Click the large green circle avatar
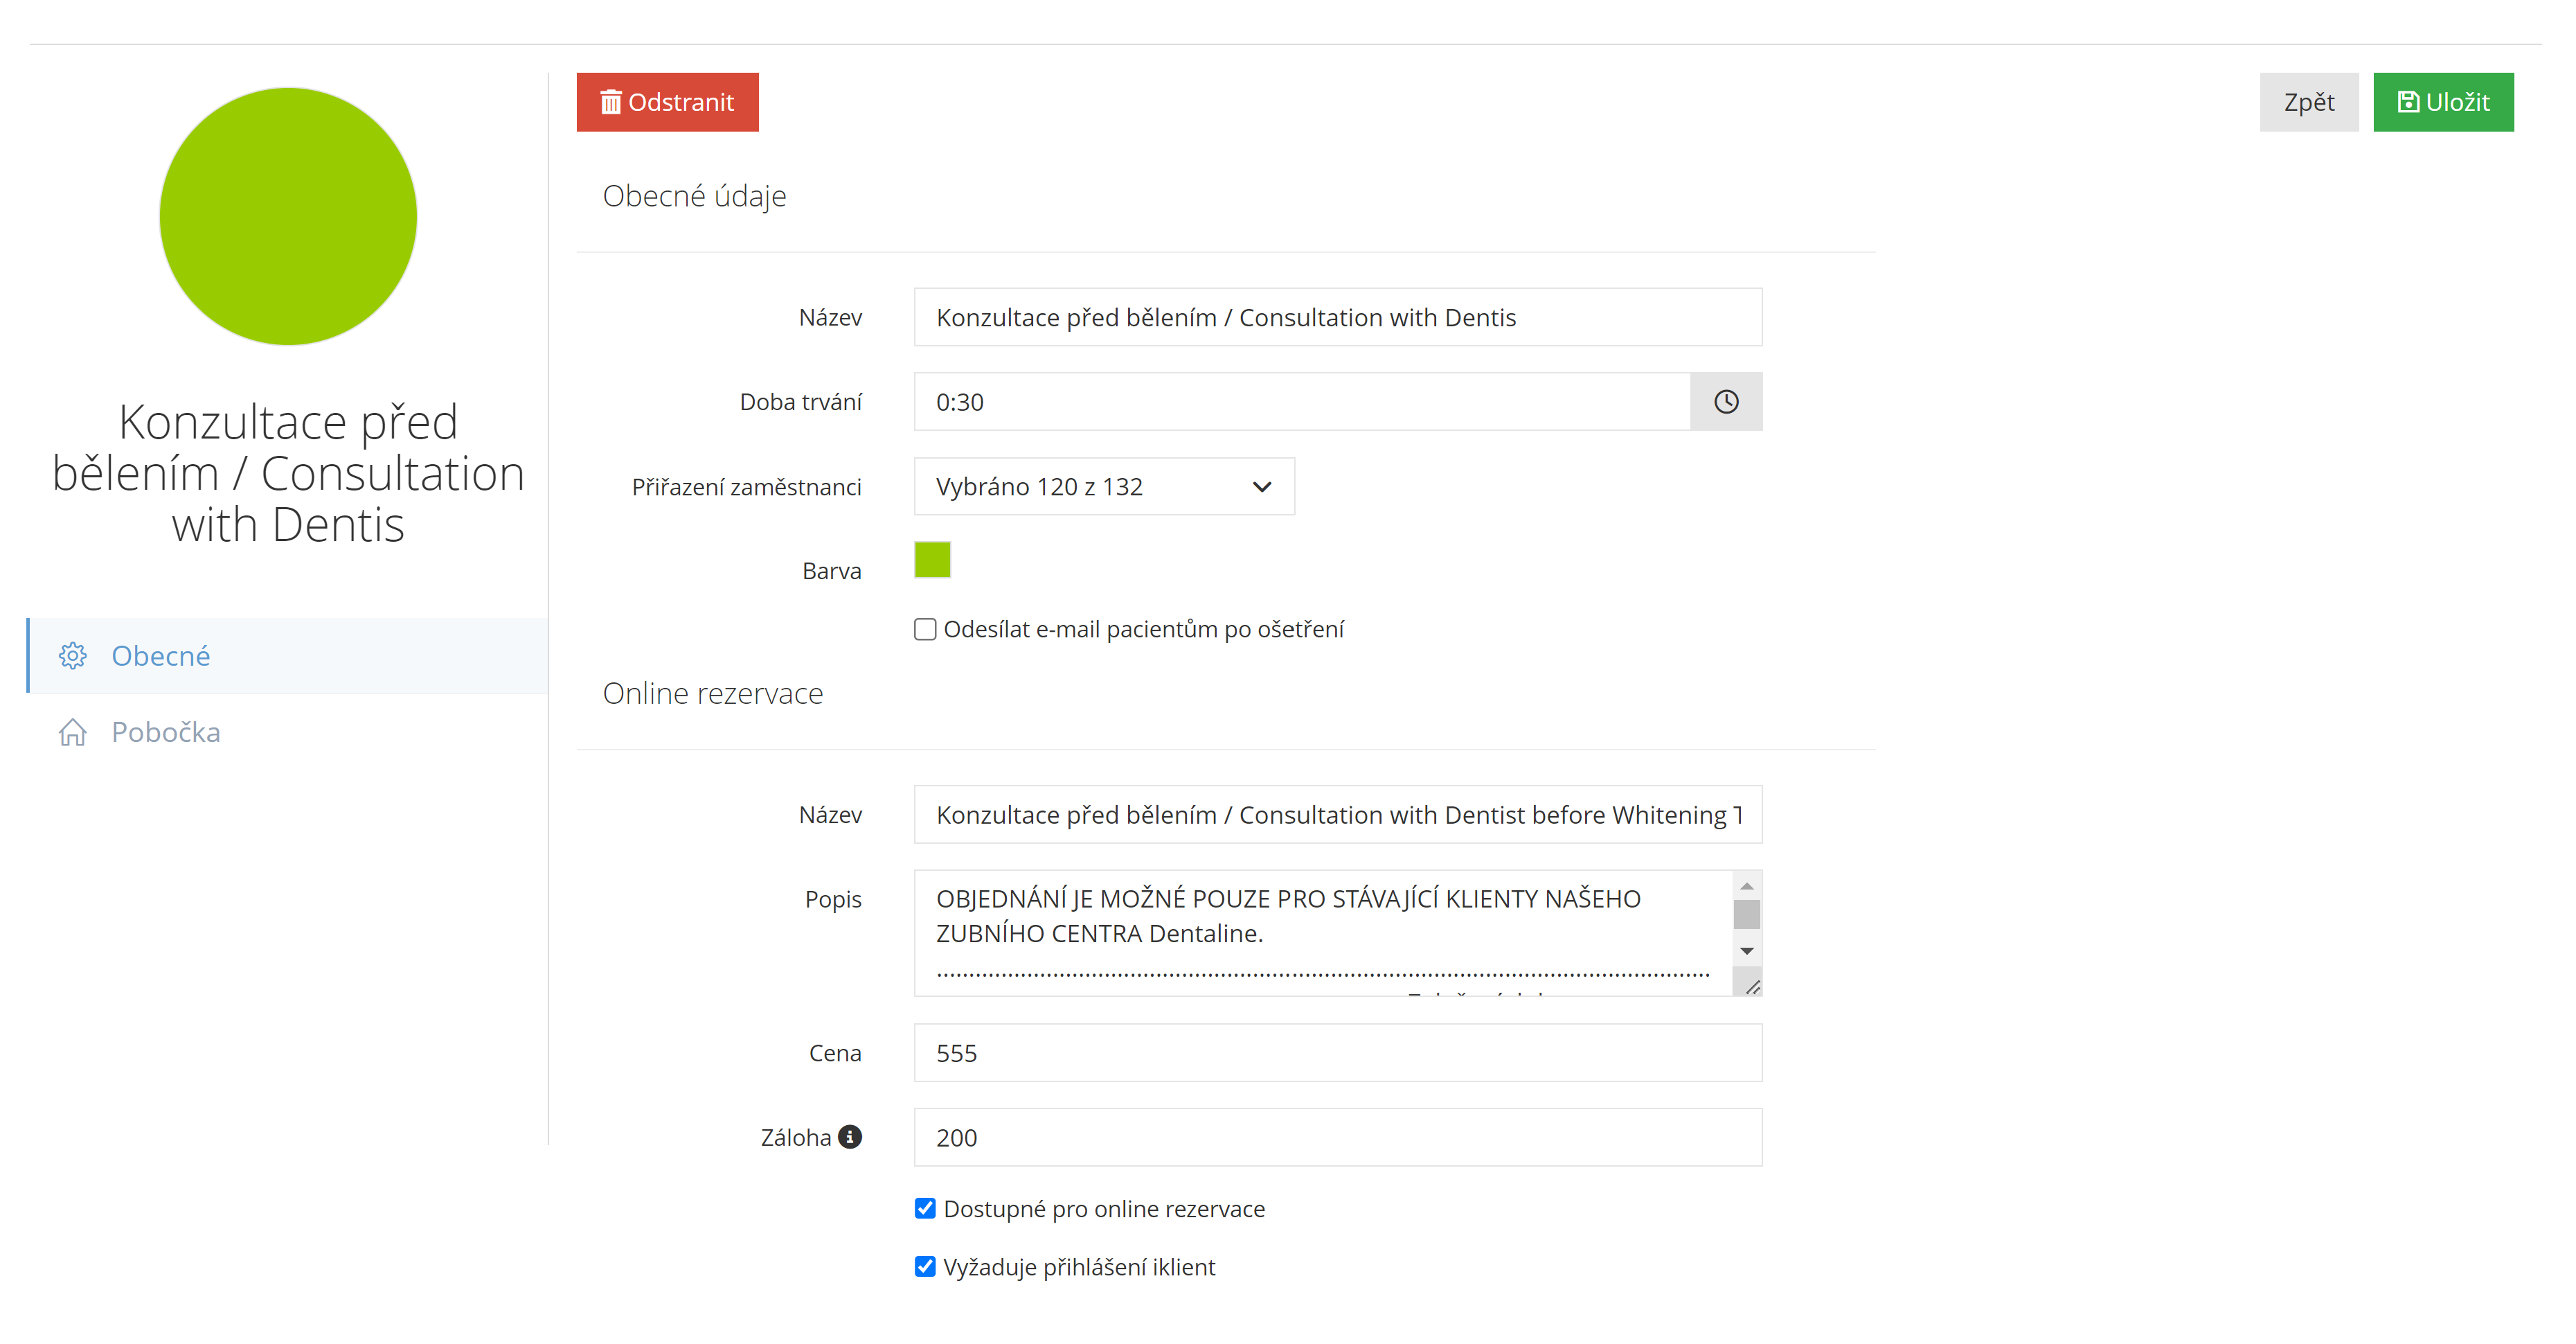The height and width of the screenshot is (1344, 2576). pyautogui.click(x=288, y=216)
